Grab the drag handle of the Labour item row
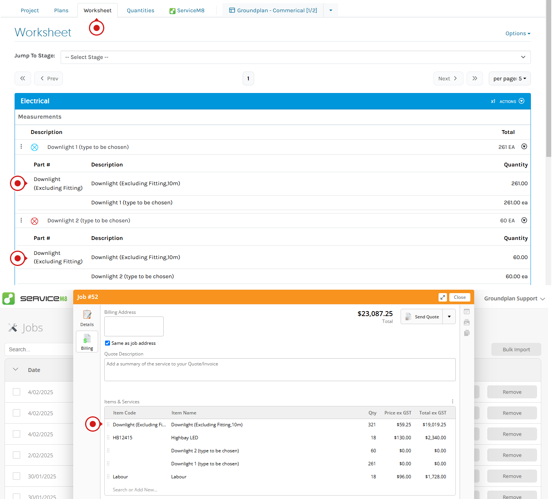The height and width of the screenshot is (499, 552). [108, 476]
